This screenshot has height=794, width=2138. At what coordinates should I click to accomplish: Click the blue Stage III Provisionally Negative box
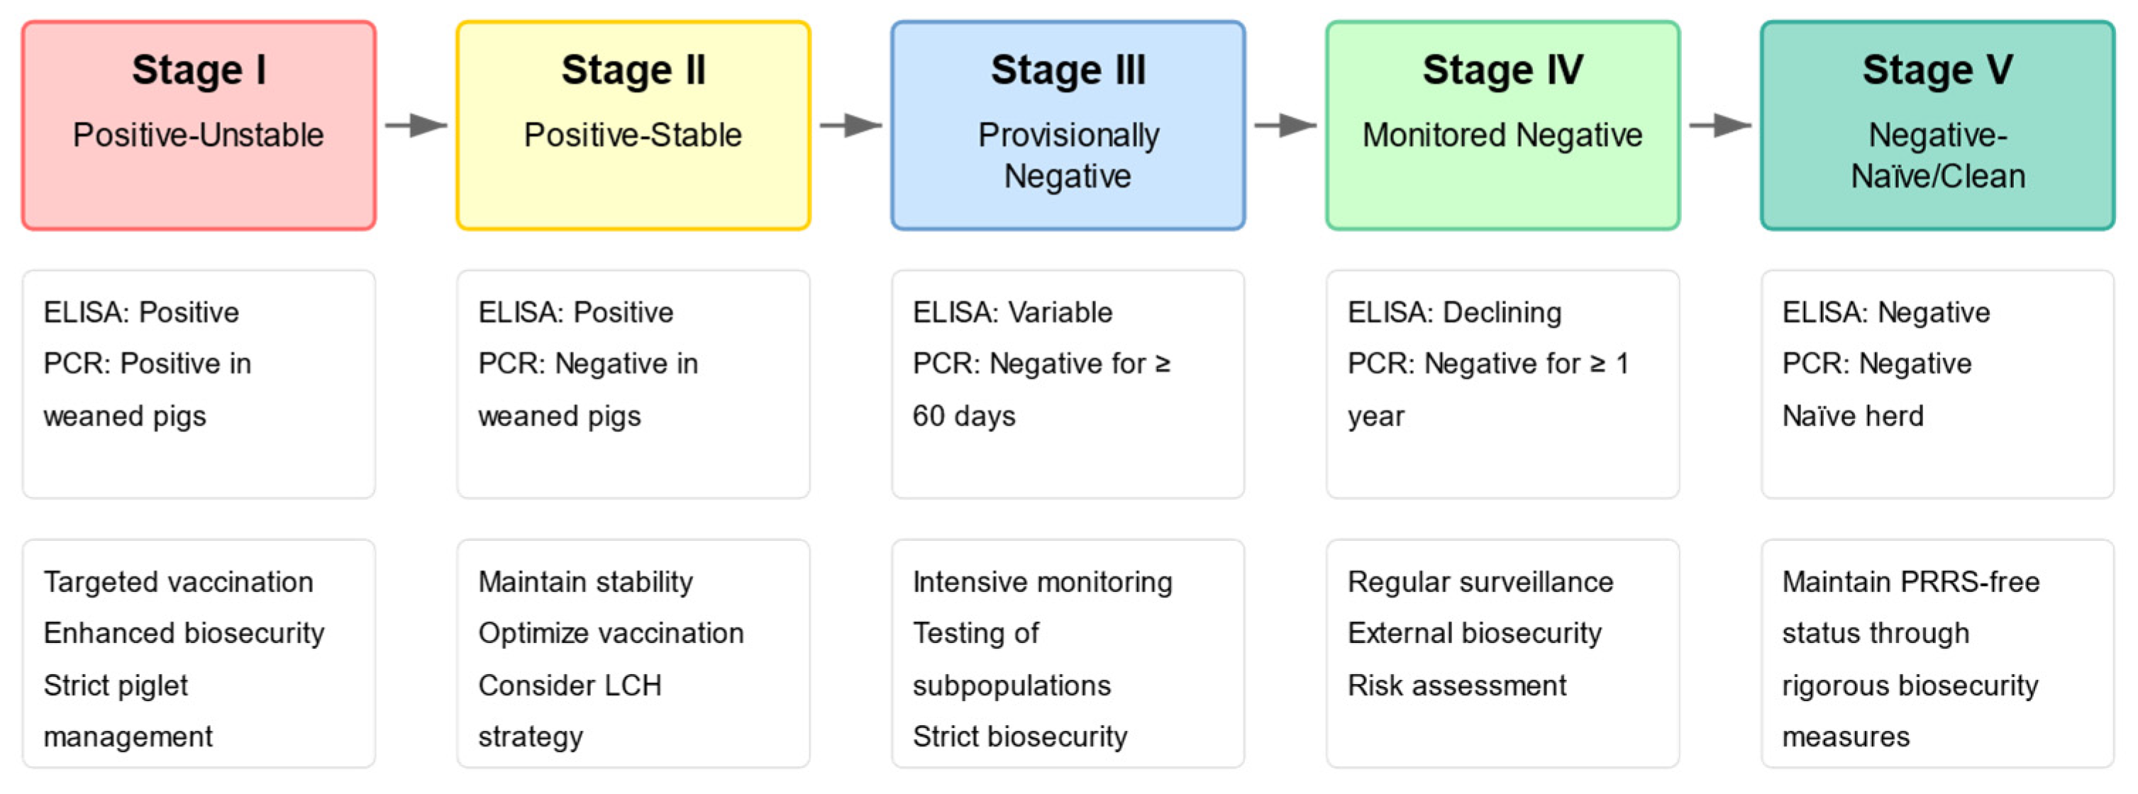(x=1068, y=125)
